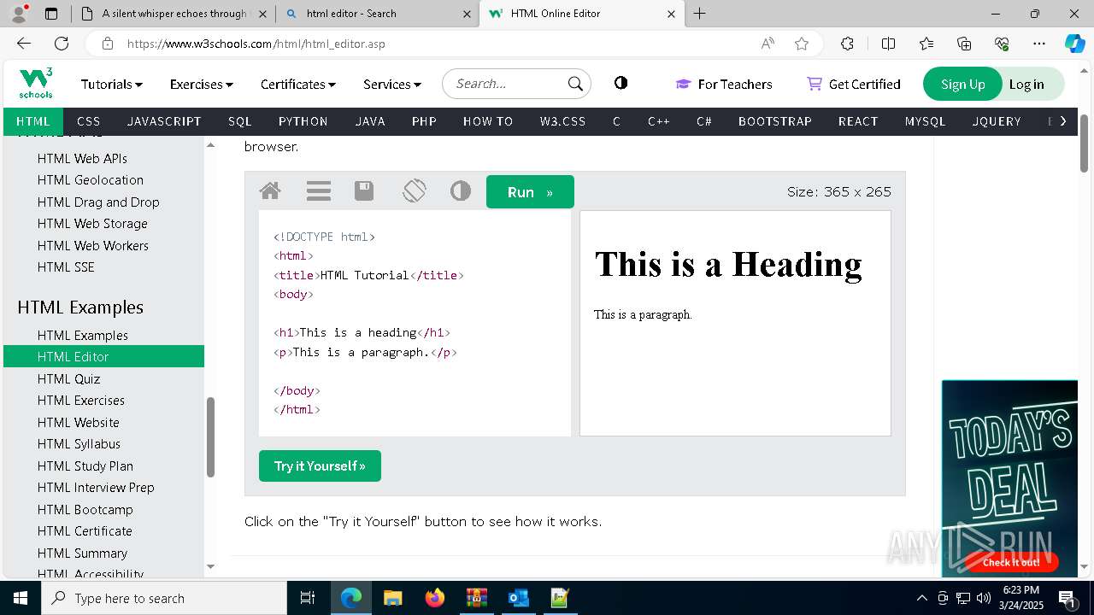Open the For Teachers link
This screenshot has width=1094, height=615.
click(724, 84)
